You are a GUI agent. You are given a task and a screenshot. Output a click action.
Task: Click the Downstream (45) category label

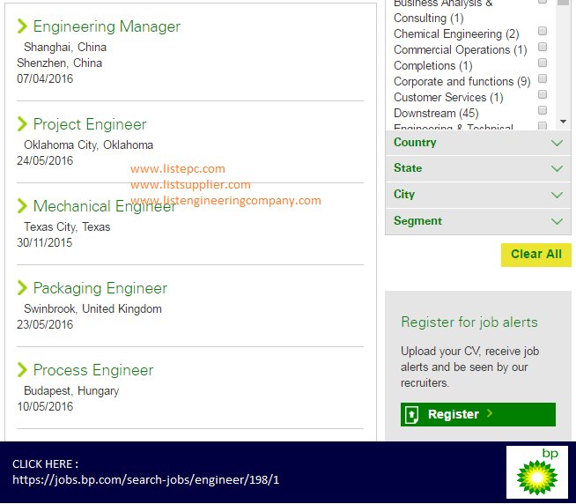click(x=436, y=114)
